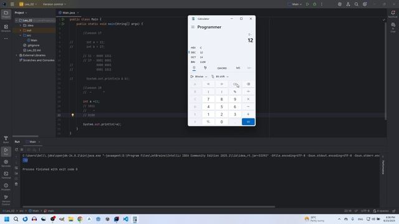Viewport: 399px width, 224px height.
Task: Select Scratches and Consoles node
Action: (37, 60)
